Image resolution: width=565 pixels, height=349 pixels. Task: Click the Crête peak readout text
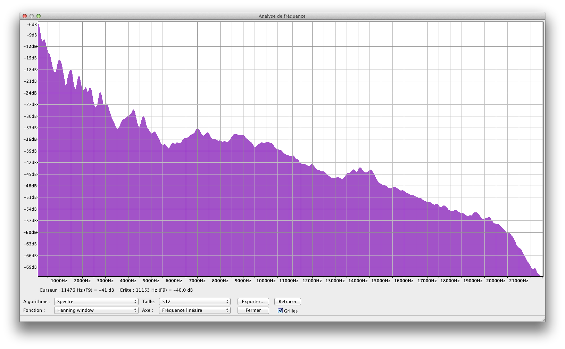pyautogui.click(x=156, y=290)
